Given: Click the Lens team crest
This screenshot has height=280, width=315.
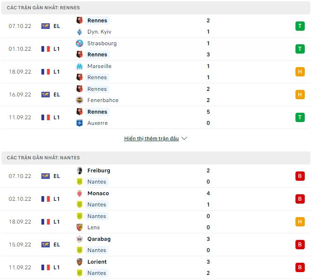Looking at the screenshot, I should [79, 227].
